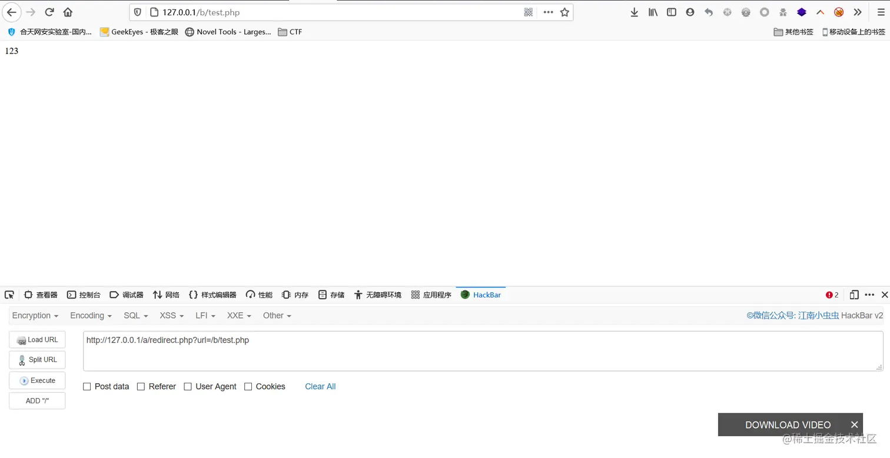Open the 其他书签 bookmarks folder
Image resolution: width=890 pixels, height=458 pixels.
(793, 32)
